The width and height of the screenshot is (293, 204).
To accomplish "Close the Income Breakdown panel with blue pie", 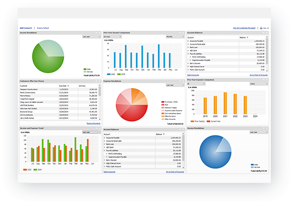I will (267, 128).
